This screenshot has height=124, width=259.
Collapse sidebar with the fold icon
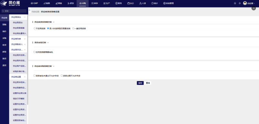[29, 10]
